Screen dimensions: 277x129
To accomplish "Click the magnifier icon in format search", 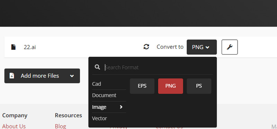I will pyautogui.click(x=97, y=67).
